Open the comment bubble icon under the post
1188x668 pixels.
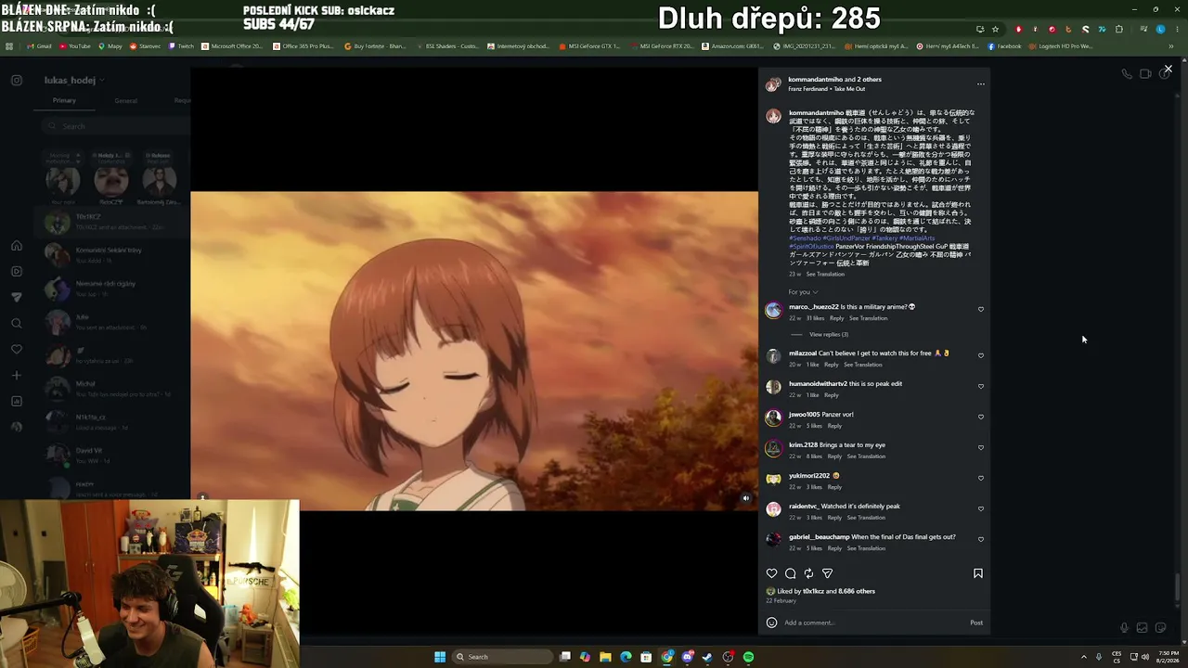790,573
